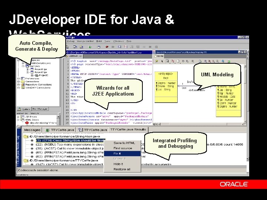
Task: Open the Source Control menu
Action: [x=85, y=41]
